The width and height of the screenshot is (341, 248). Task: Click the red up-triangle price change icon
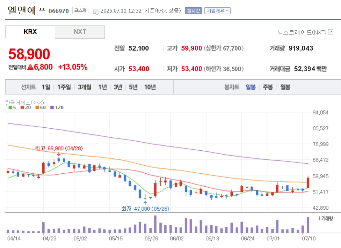point(30,67)
